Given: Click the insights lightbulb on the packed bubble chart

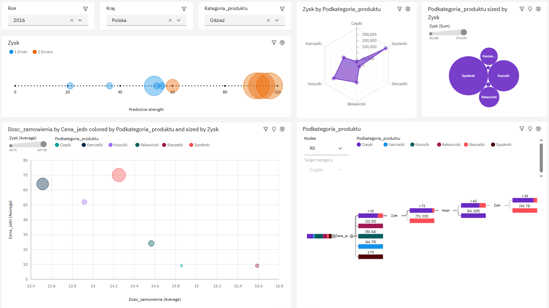Looking at the screenshot, I should pos(530,9).
